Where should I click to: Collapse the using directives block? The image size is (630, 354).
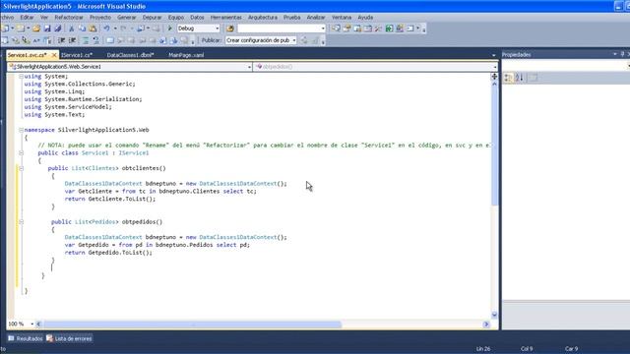click(x=21, y=77)
